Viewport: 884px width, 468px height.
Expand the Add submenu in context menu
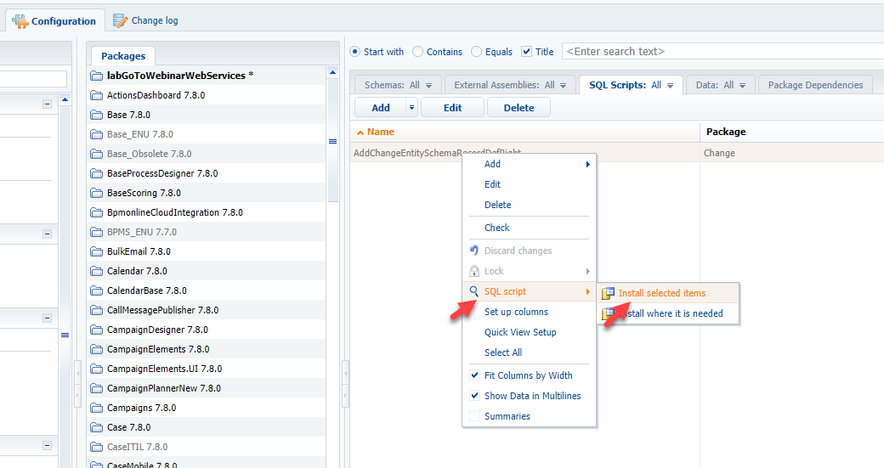pyautogui.click(x=587, y=165)
